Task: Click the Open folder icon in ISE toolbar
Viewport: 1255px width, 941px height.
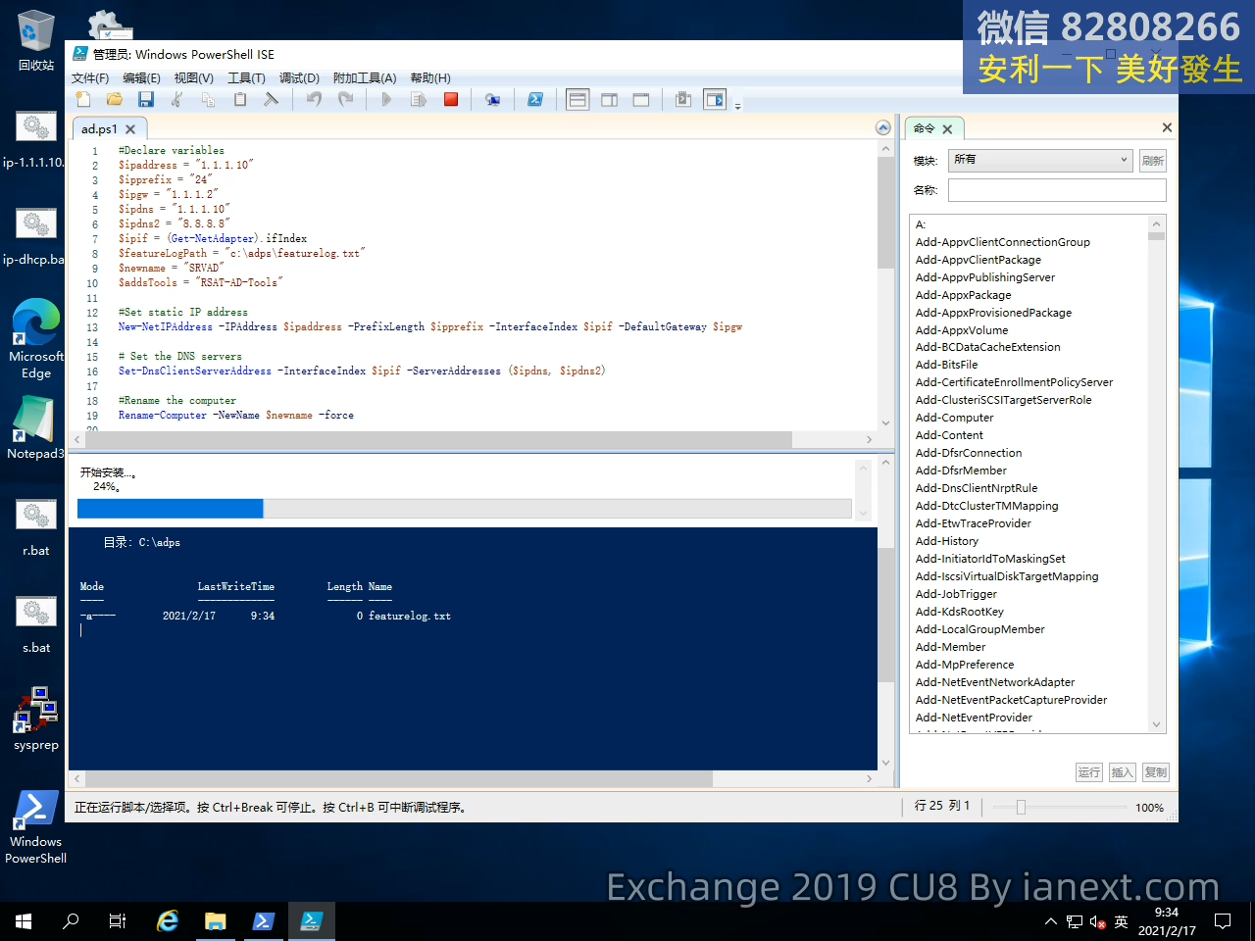Action: click(115, 99)
